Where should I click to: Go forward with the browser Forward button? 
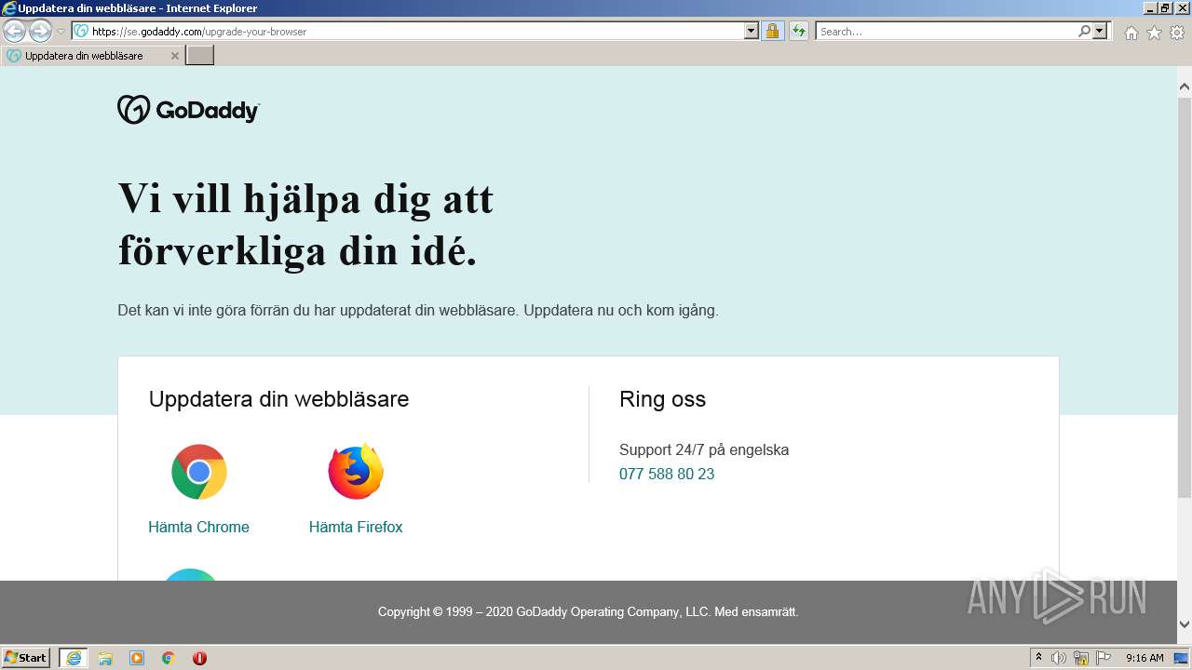[x=40, y=32]
